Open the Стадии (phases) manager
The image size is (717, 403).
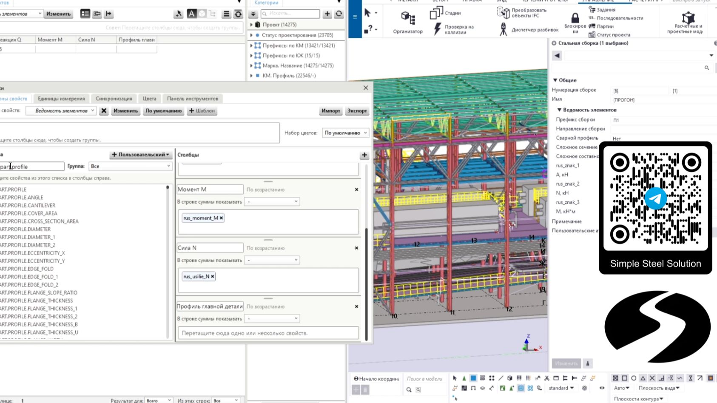(x=445, y=13)
